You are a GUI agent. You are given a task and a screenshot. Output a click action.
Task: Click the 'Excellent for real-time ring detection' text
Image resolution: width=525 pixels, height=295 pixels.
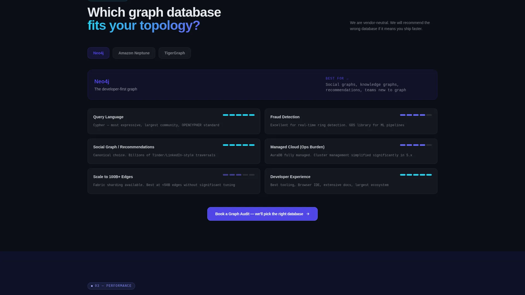[x=337, y=125]
